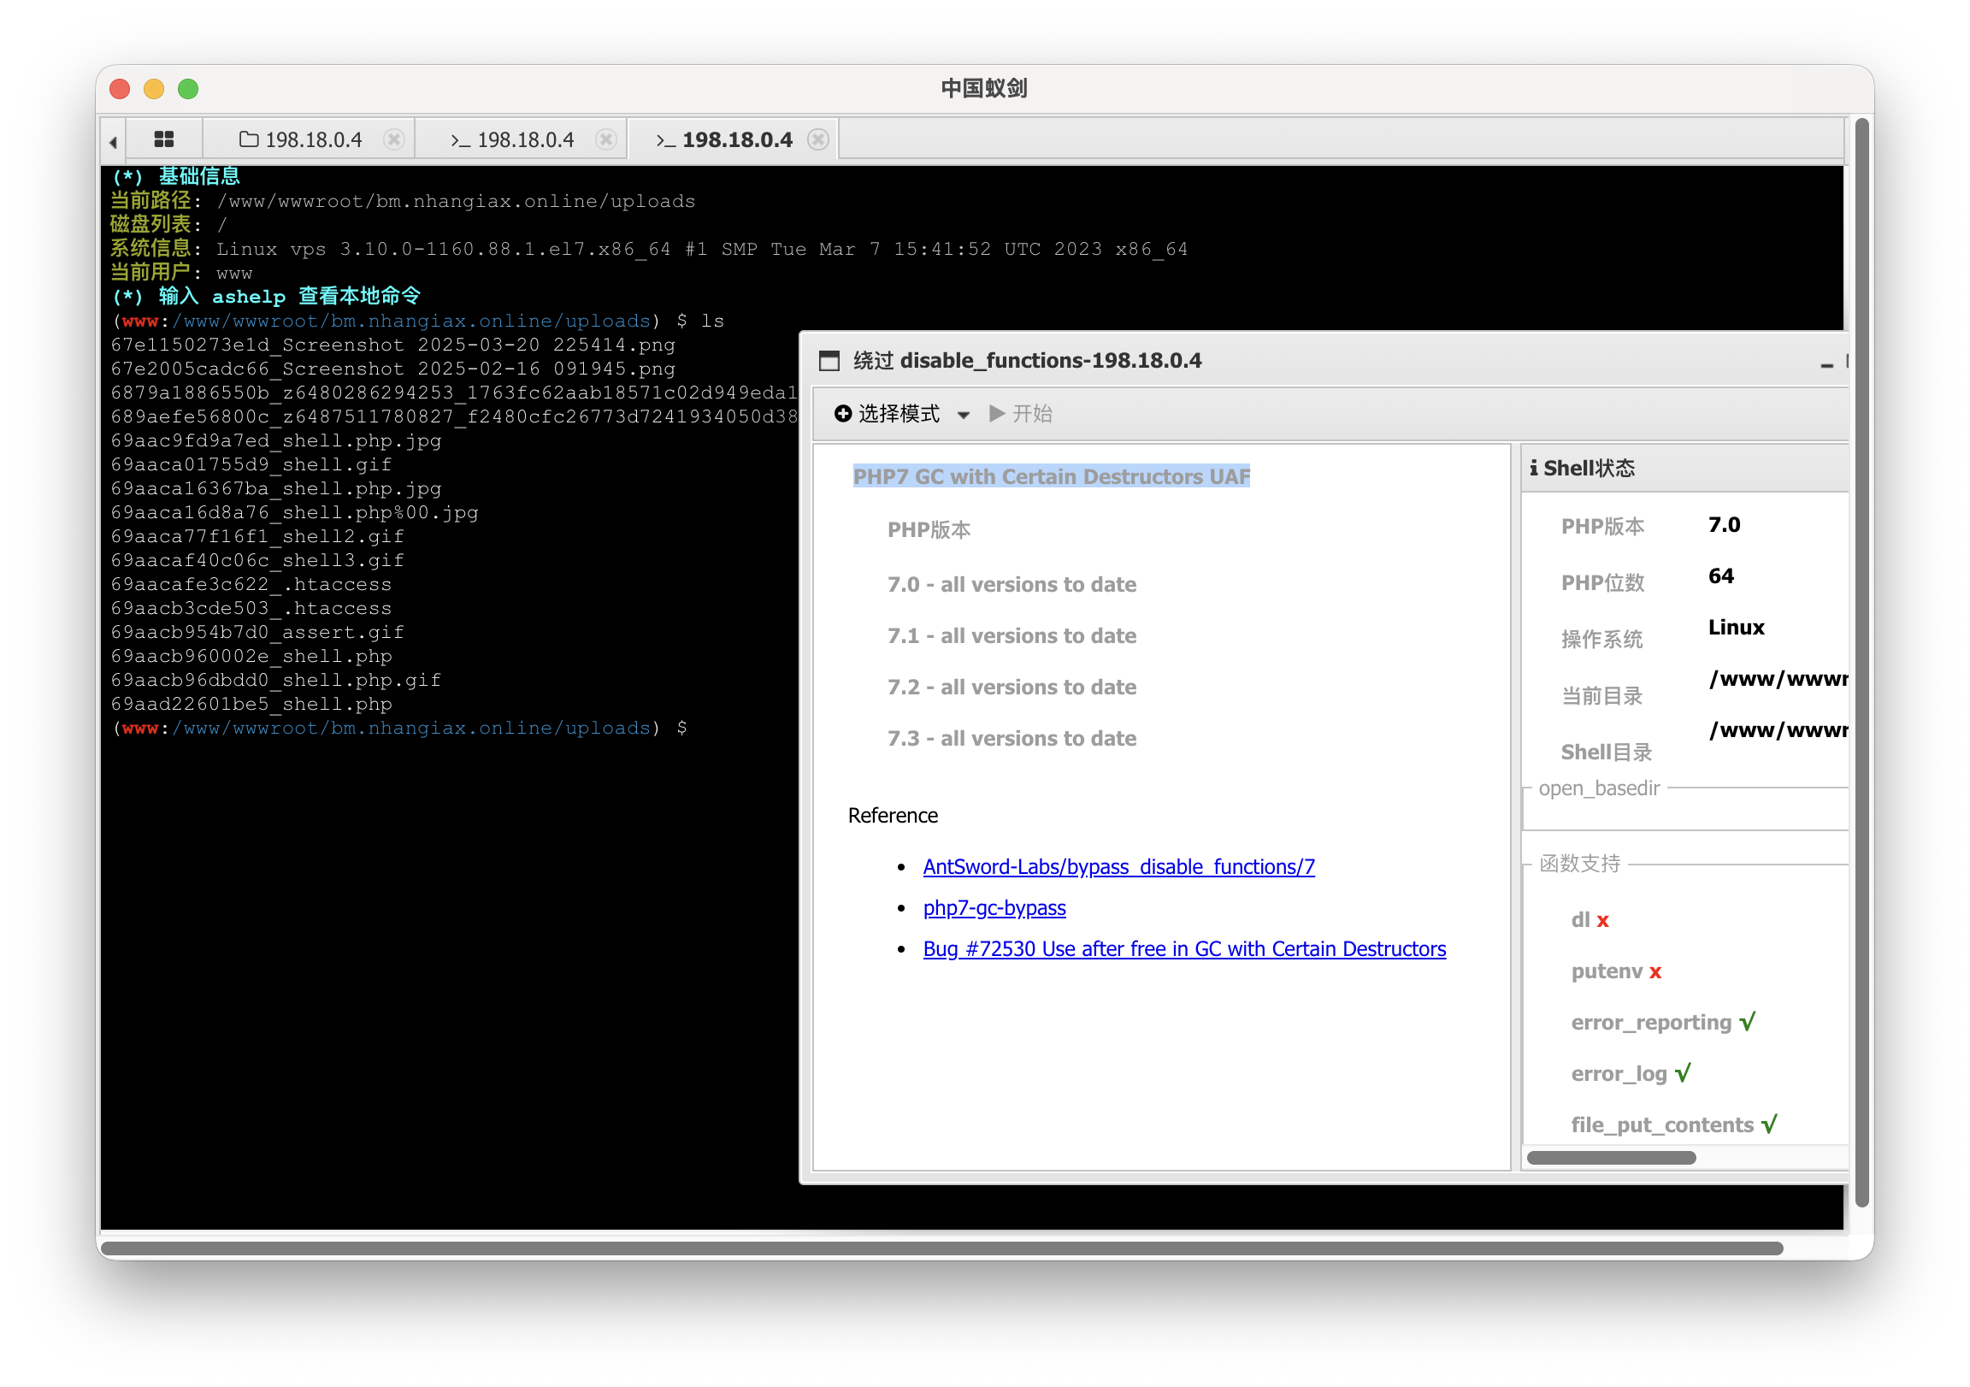Click the left tab-scroll arrow
Image resolution: width=1970 pixels, height=1387 pixels.
tap(113, 142)
